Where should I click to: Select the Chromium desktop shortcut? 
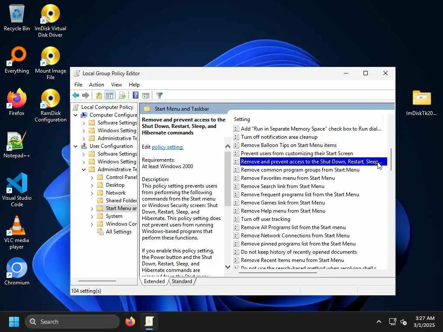[x=17, y=271]
